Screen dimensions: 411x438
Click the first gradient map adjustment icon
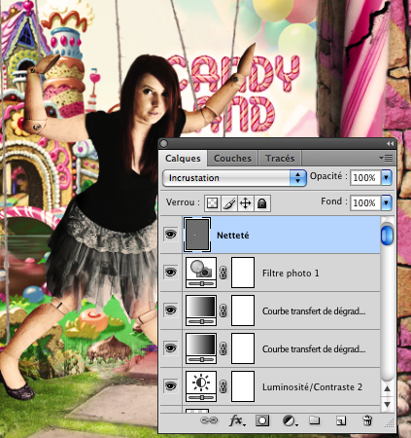click(201, 310)
